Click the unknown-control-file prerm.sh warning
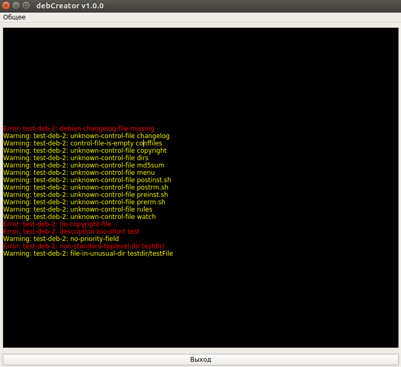The image size is (401, 367). pyautogui.click(x=85, y=202)
